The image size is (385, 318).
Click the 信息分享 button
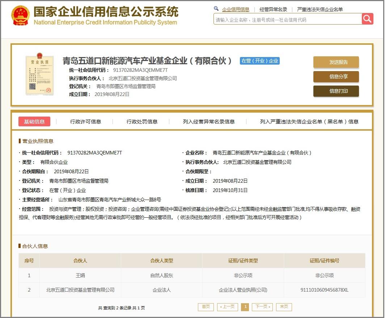click(x=336, y=77)
